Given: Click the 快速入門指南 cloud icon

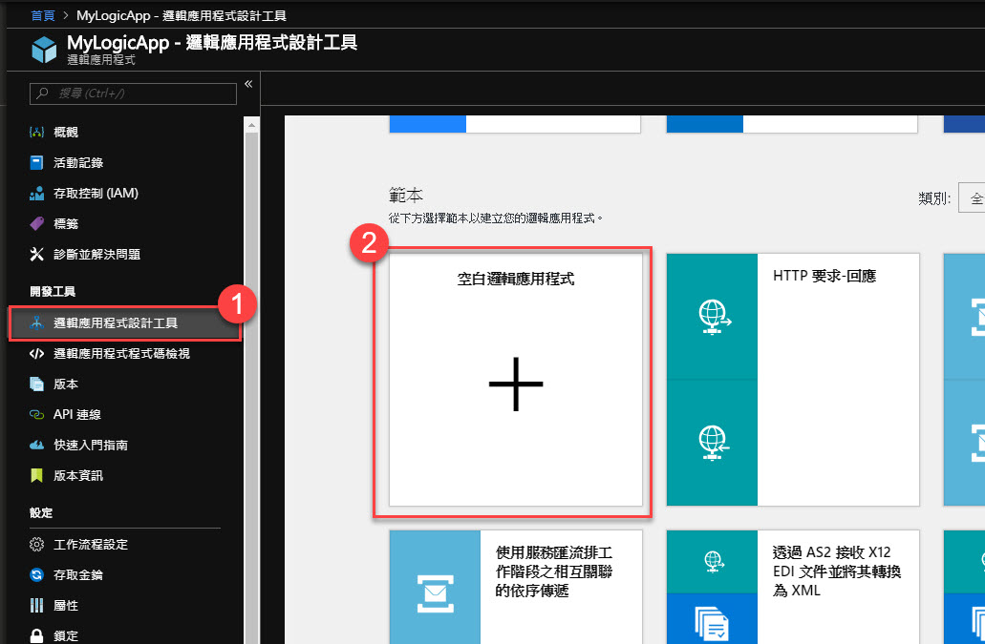Looking at the screenshot, I should [x=36, y=446].
